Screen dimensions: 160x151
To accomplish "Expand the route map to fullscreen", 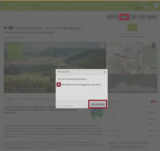I will click(154, 45).
